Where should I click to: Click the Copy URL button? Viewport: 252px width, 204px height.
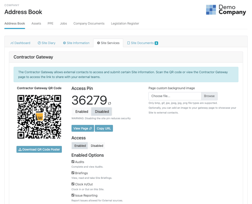pos(104,128)
